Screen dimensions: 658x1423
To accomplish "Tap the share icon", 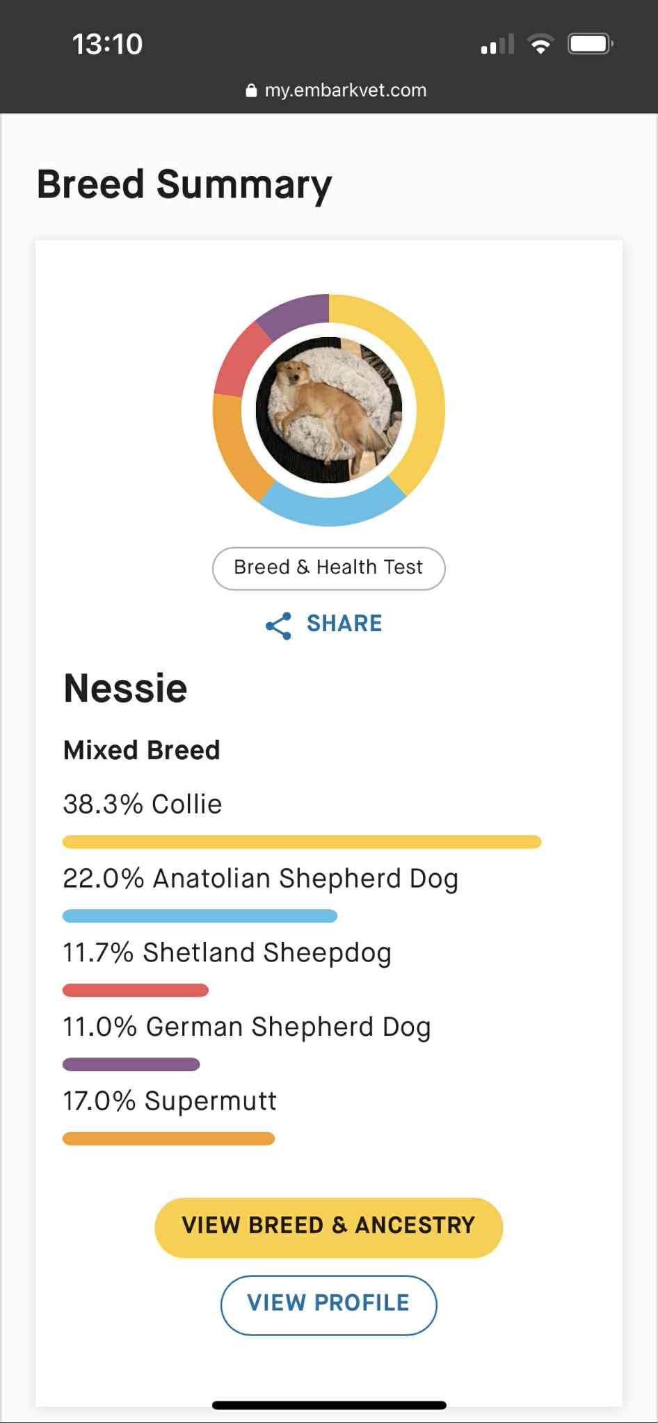I will point(278,626).
